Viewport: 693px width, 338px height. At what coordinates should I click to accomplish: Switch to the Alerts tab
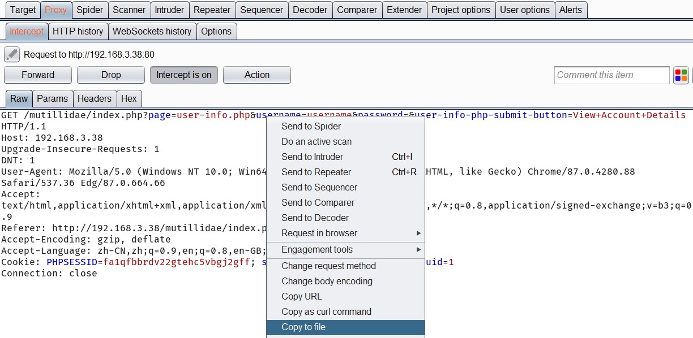(x=571, y=10)
